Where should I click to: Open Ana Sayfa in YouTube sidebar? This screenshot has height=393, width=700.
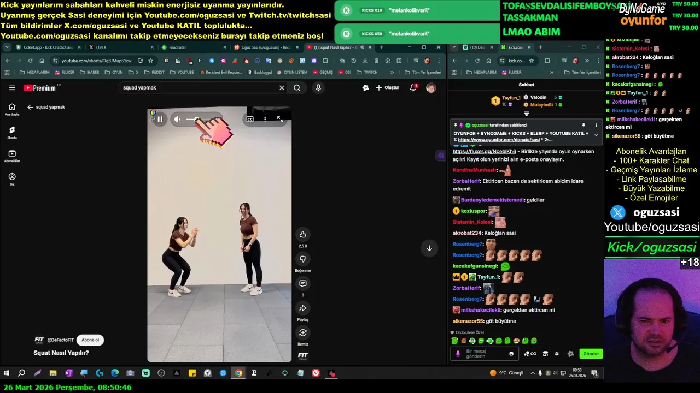12,109
